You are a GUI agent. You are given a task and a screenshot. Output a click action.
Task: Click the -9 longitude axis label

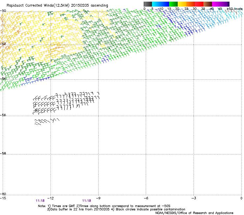click(98, 198)
